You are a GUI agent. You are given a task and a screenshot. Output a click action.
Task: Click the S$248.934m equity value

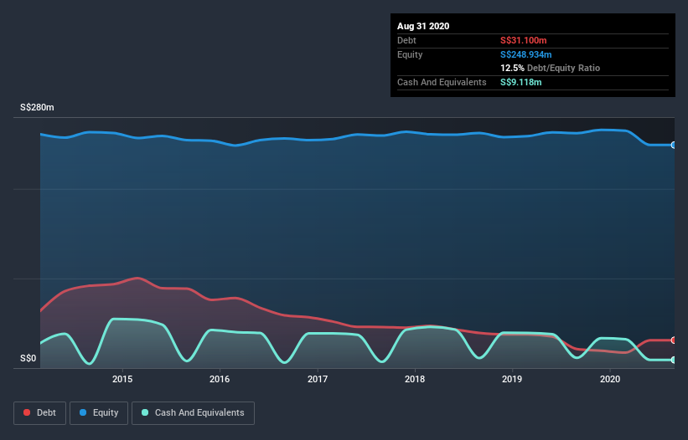(526, 54)
